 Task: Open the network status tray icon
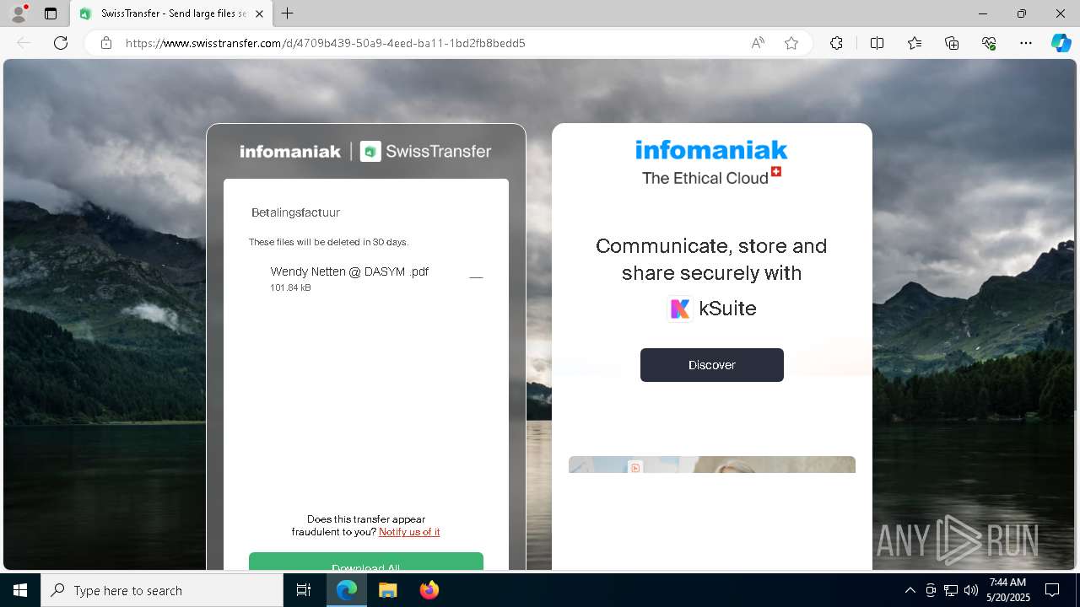951,590
